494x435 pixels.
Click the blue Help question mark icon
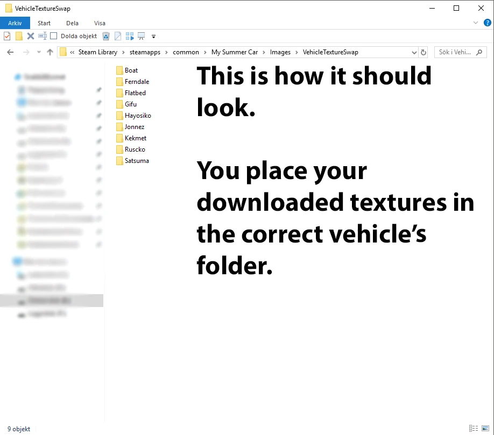point(487,23)
